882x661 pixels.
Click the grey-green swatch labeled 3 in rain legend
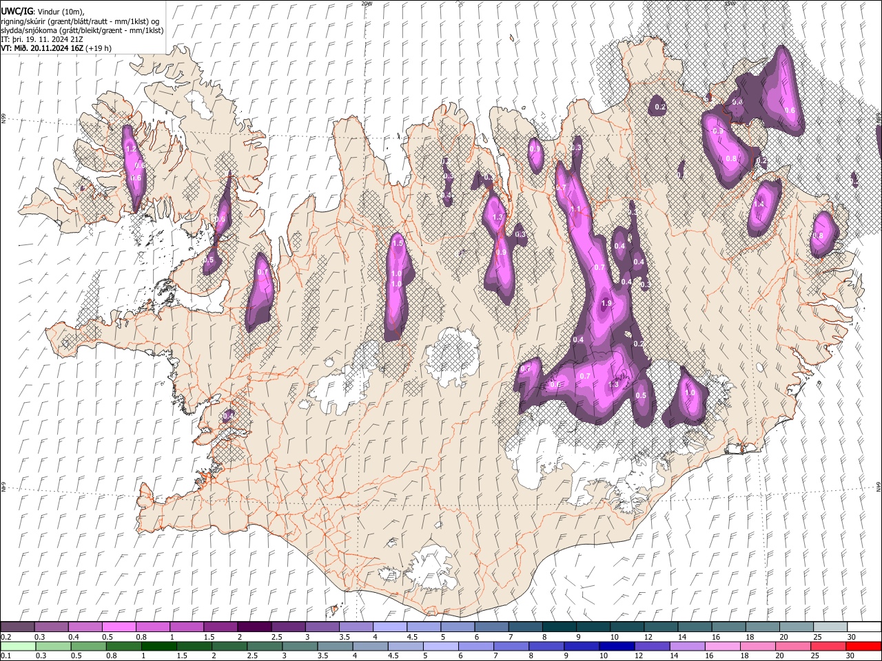(300, 646)
